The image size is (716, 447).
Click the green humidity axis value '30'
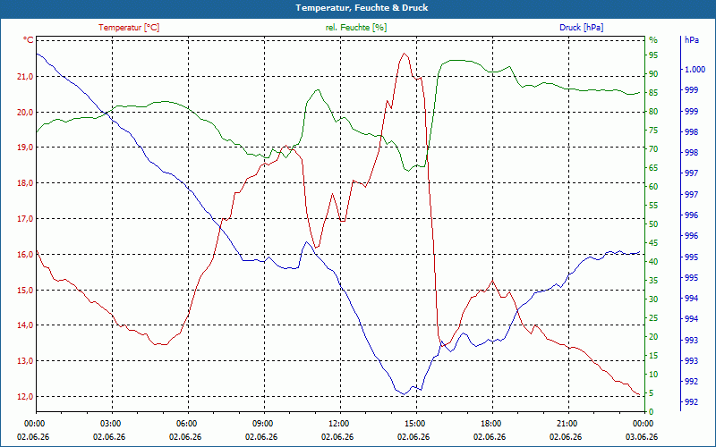coord(653,299)
